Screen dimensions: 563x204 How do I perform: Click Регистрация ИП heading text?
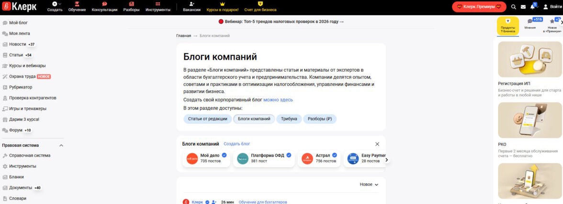point(514,84)
